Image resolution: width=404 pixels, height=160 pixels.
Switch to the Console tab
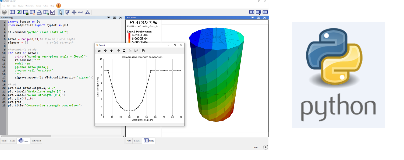point(12,141)
